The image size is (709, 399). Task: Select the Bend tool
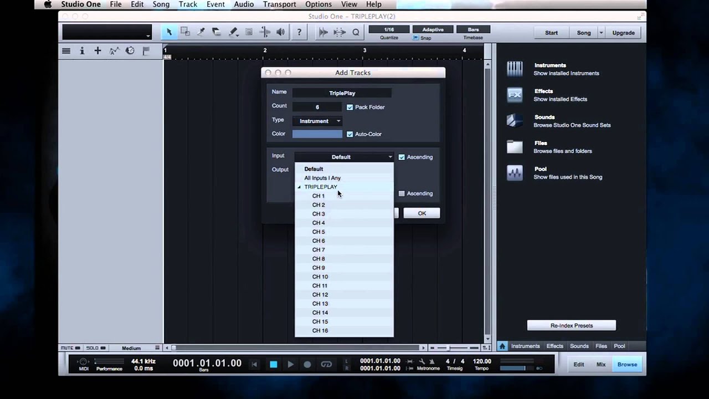[265, 32]
